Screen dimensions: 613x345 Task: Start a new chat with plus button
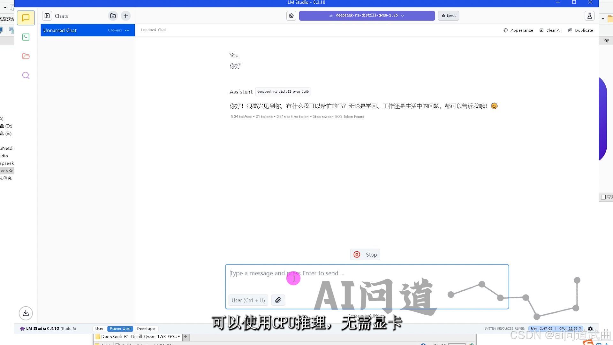(x=126, y=16)
